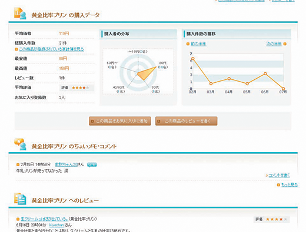Click the 購入件数の推移 panel heading
This screenshot has height=232, width=306.
pyautogui.click(x=201, y=33)
